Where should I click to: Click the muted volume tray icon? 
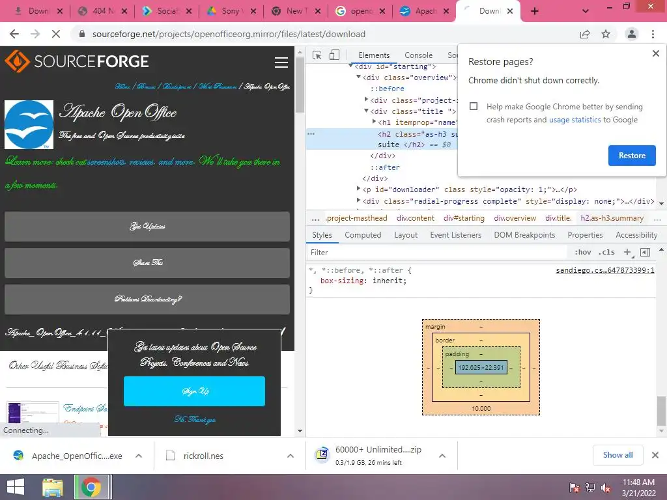coord(606,488)
